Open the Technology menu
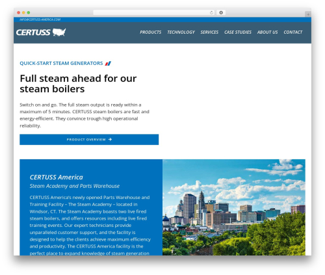Image resolution: width=325 pixels, height=275 pixels. 181,33
